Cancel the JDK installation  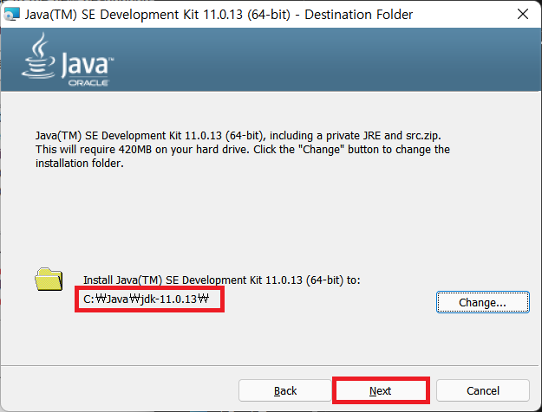pyautogui.click(x=483, y=390)
